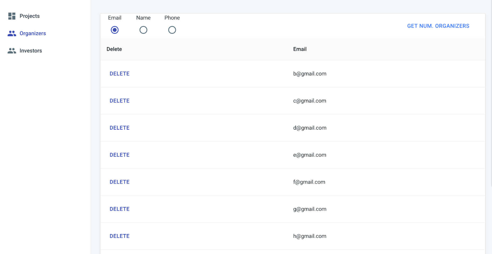
Task: Delete the f@gmail.com organizer
Action: pyautogui.click(x=119, y=182)
